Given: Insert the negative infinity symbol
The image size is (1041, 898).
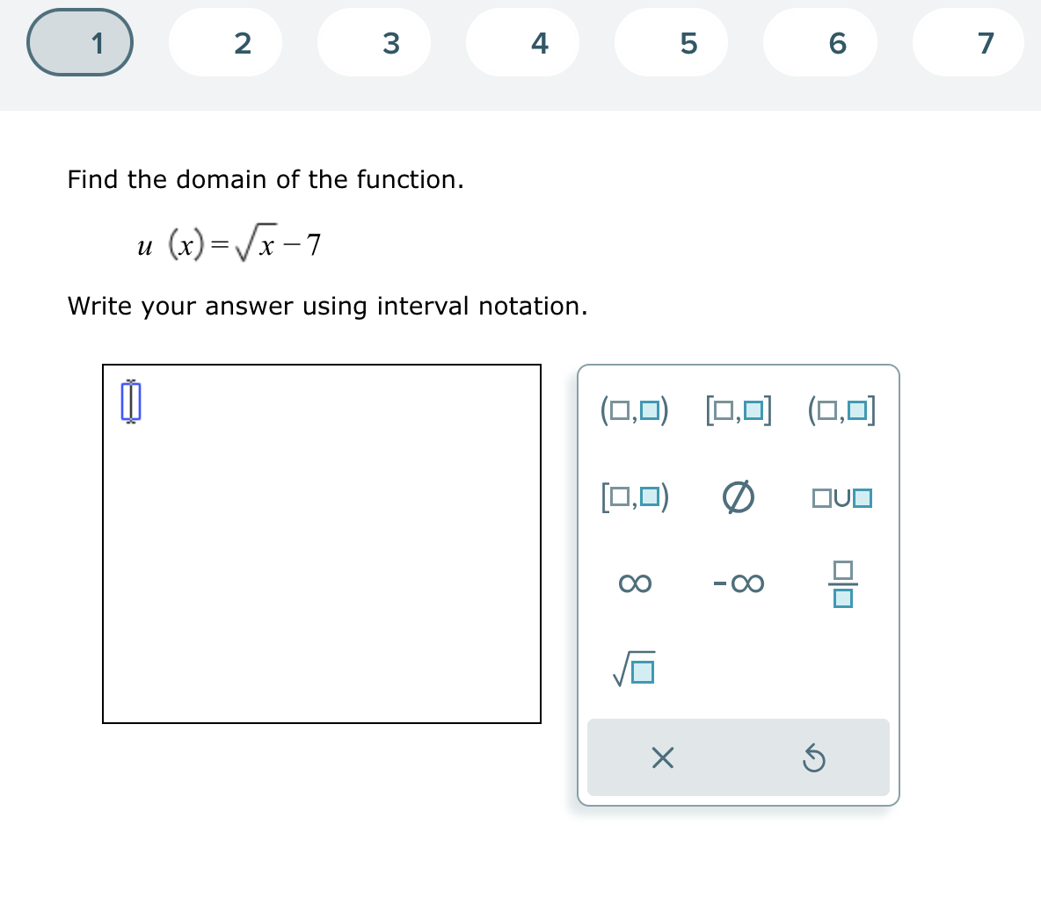Looking at the screenshot, I should [739, 583].
